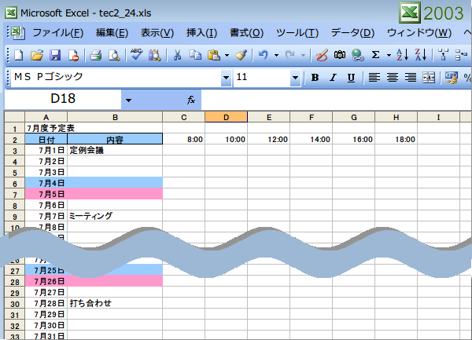Image resolution: width=472 pixels, height=340 pixels.
Task: Click the font size field showing 11
Action: (262, 78)
